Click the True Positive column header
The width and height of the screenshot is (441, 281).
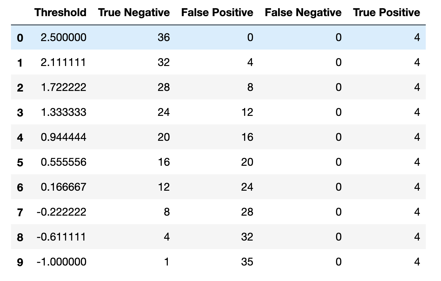pos(386,12)
